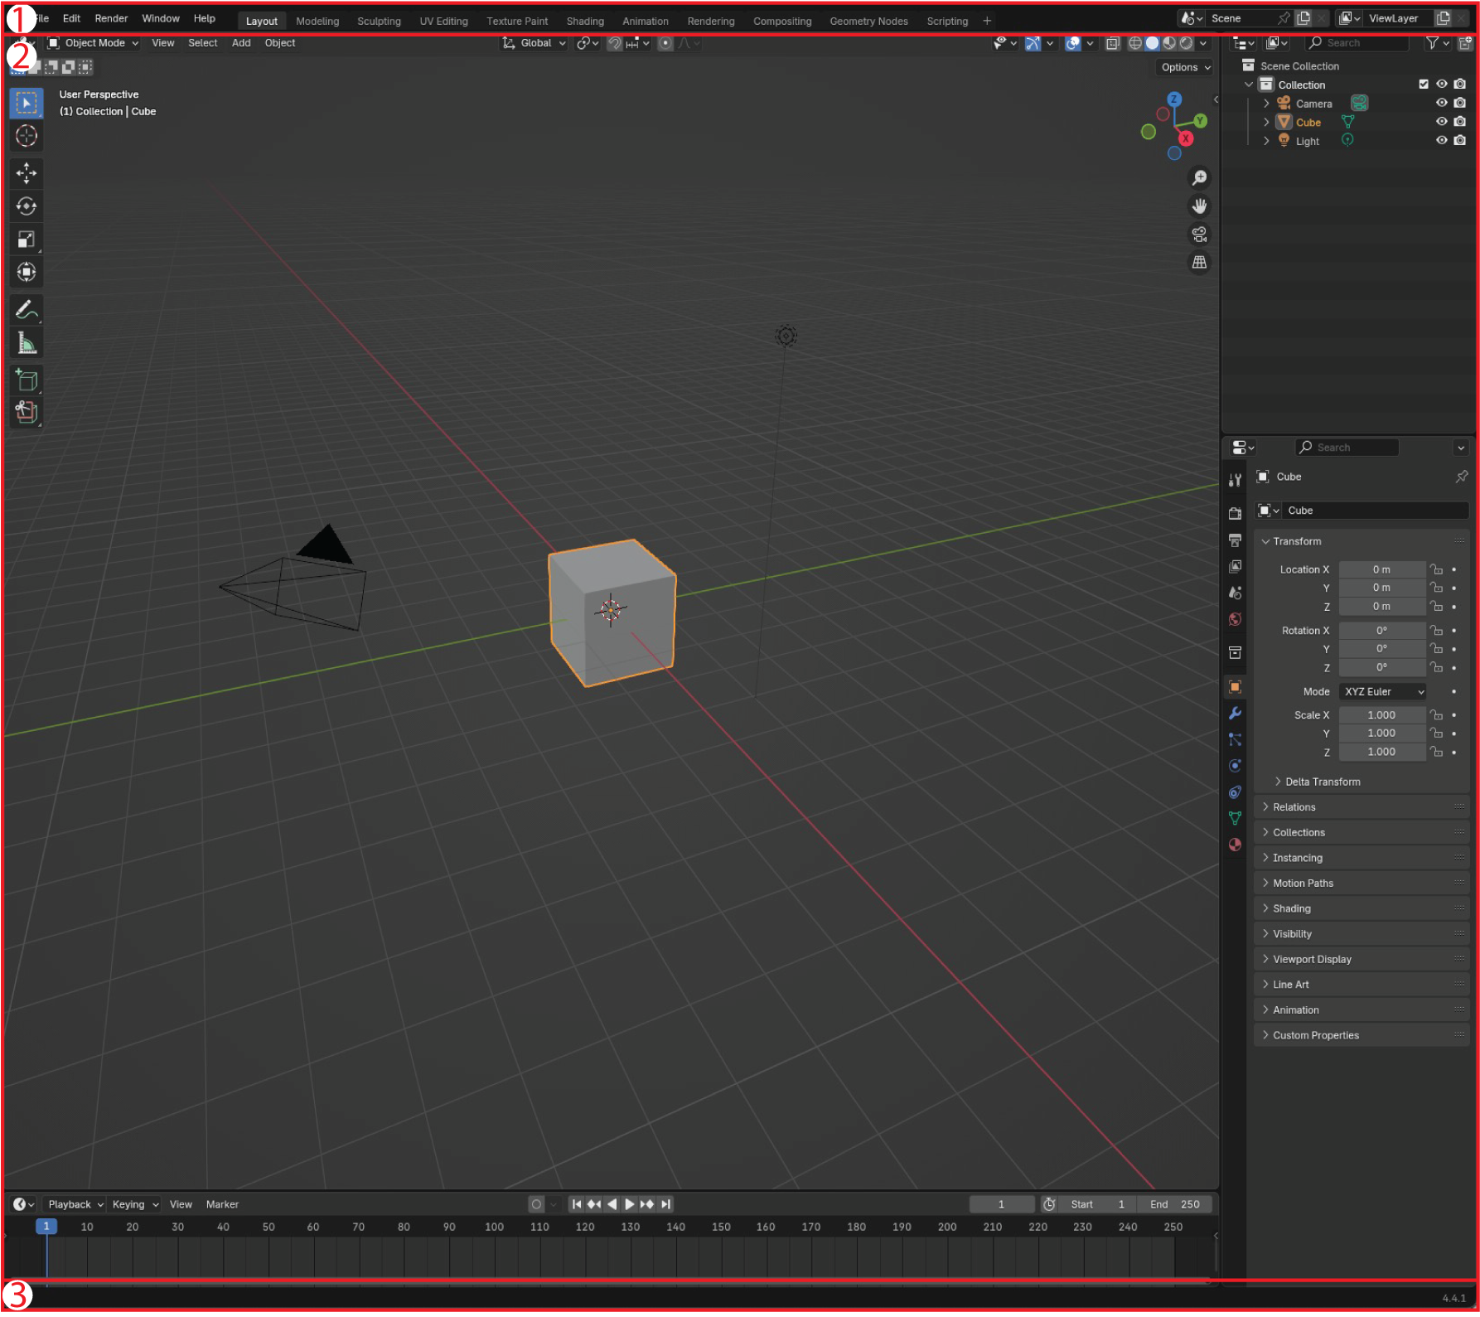The width and height of the screenshot is (1480, 1317).
Task: Click the current frame number field
Action: pyautogui.click(x=1001, y=1206)
